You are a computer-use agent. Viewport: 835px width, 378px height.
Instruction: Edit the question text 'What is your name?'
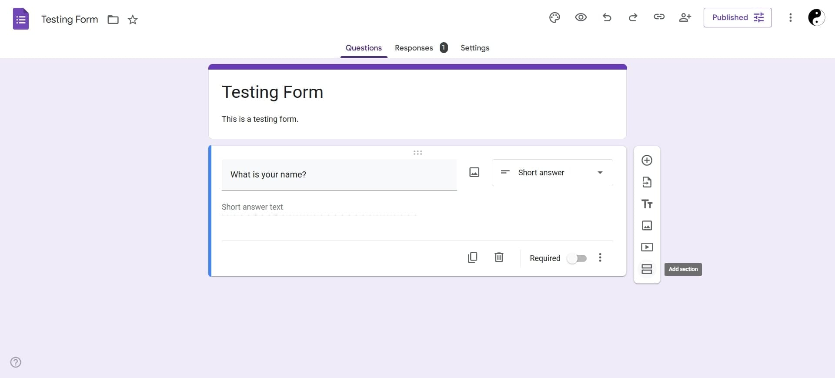(339, 174)
